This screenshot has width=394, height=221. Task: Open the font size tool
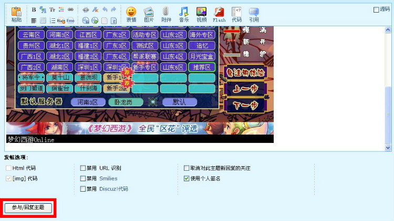(43, 10)
